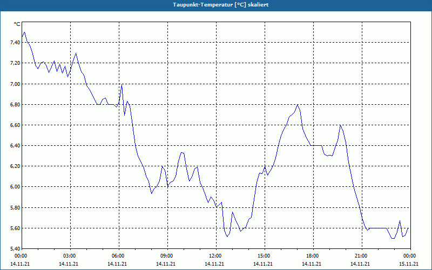Click the 6,40 y-axis value
The height and width of the screenshot is (270, 432).
coord(15,145)
